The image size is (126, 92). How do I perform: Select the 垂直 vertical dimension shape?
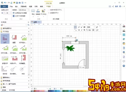click(x=14, y=39)
